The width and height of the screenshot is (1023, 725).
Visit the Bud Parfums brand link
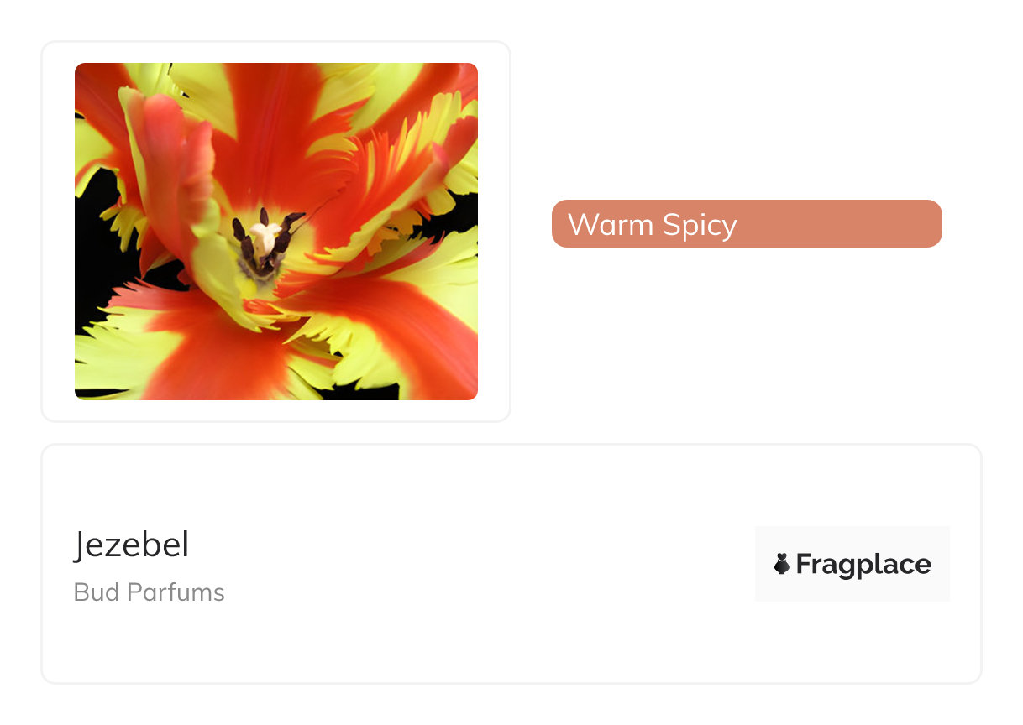pos(150,592)
